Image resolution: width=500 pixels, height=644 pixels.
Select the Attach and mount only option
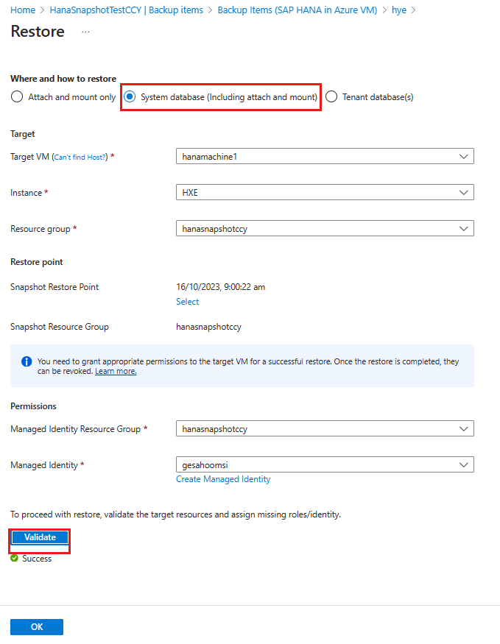point(15,96)
